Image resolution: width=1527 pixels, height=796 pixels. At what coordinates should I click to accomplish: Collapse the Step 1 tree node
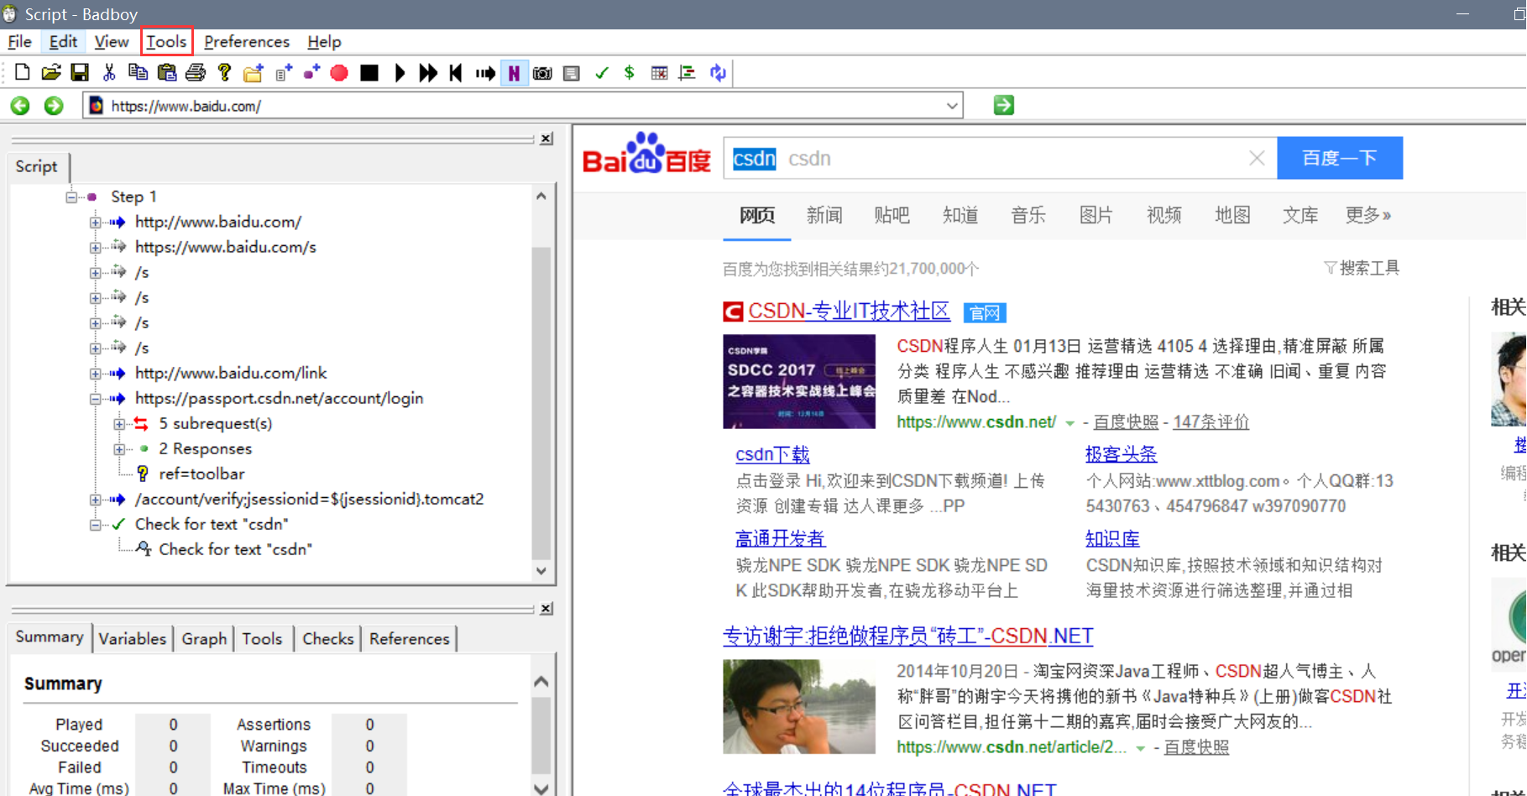71,197
